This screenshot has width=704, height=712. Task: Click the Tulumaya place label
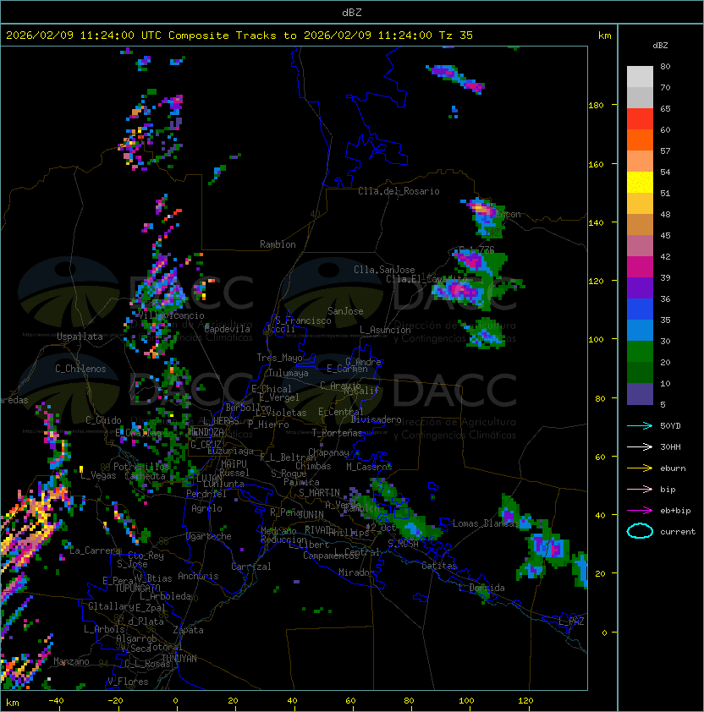pyautogui.click(x=289, y=373)
